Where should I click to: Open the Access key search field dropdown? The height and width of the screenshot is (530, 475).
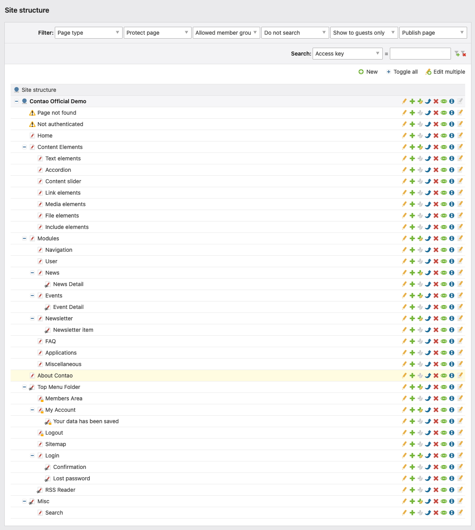click(348, 54)
